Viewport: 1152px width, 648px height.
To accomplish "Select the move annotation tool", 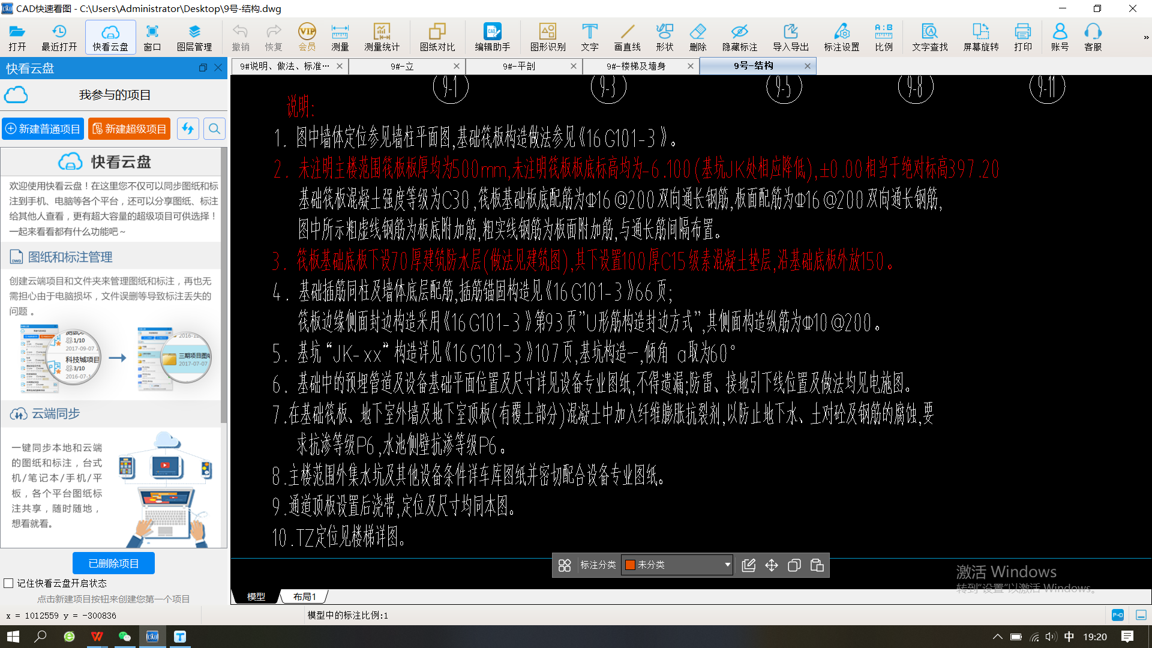I will click(772, 565).
